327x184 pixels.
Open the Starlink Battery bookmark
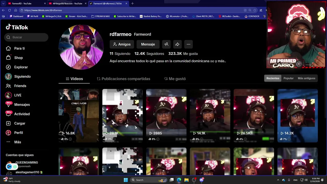click(x=151, y=16)
